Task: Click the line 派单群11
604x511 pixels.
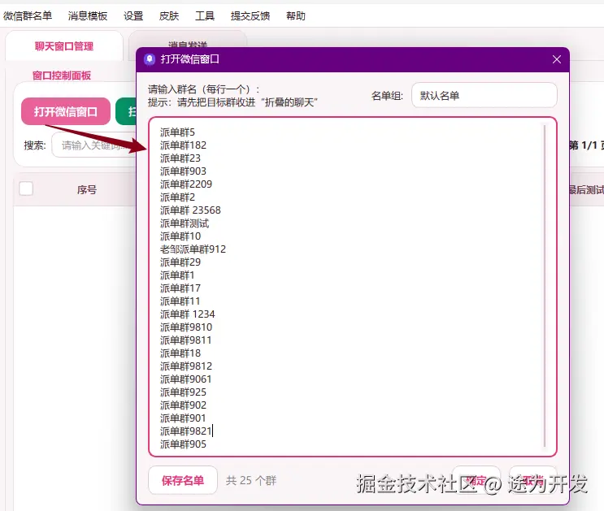Action: point(180,301)
